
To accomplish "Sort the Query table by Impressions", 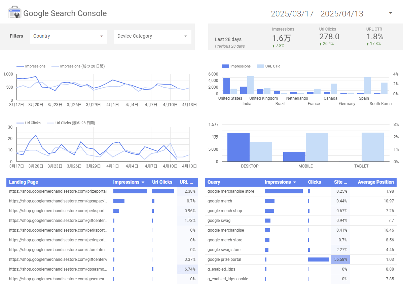I will (x=281, y=182).
